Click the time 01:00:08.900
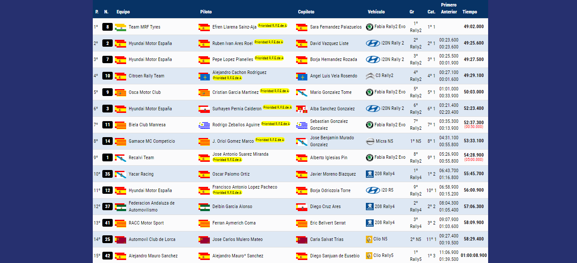This screenshot has height=263, width=577. click(474, 256)
